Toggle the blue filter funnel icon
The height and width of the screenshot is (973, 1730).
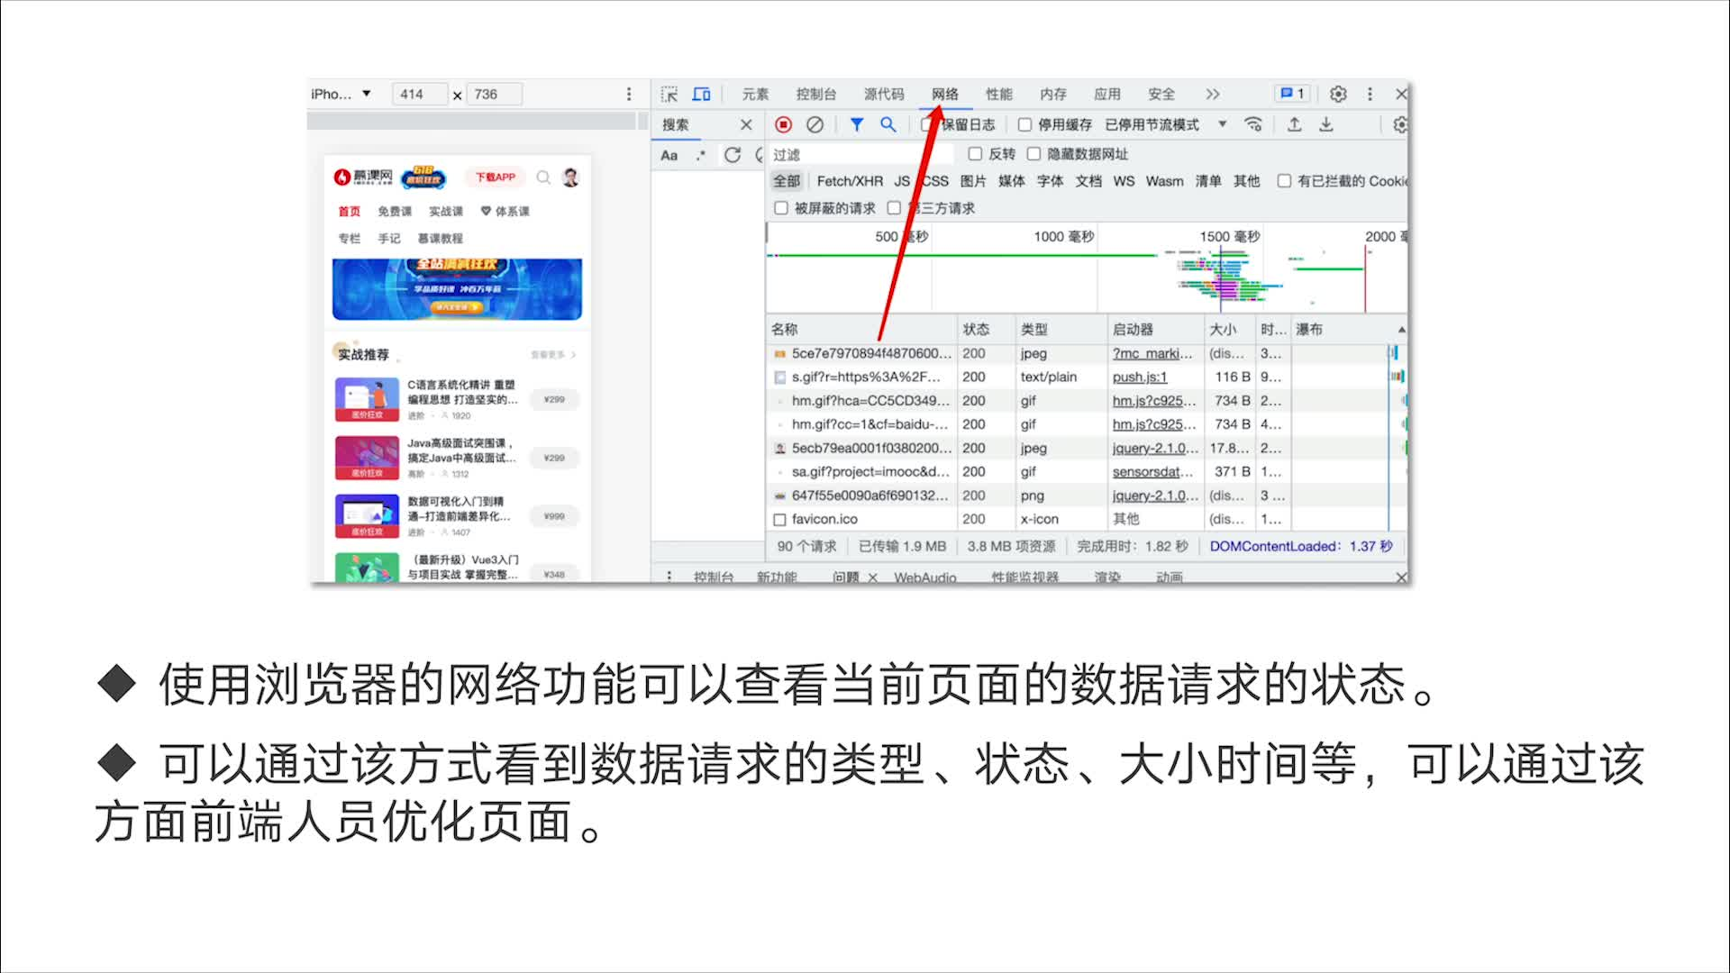857,124
